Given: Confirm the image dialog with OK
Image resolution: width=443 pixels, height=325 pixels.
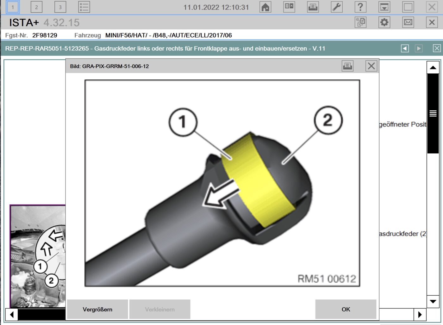Looking at the screenshot, I should pyautogui.click(x=346, y=309).
